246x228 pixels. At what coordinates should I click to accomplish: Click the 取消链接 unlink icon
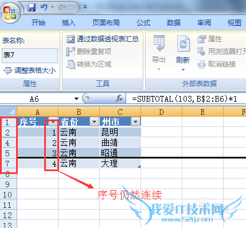(x=202, y=64)
